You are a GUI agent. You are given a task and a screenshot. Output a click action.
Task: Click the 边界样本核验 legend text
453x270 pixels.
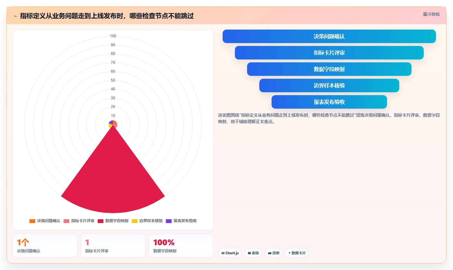[151, 221]
